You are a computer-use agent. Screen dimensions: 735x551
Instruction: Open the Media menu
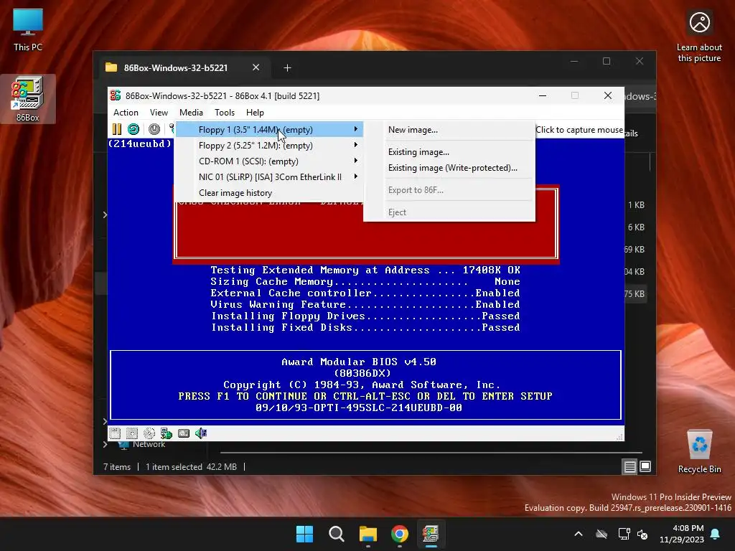click(x=191, y=113)
